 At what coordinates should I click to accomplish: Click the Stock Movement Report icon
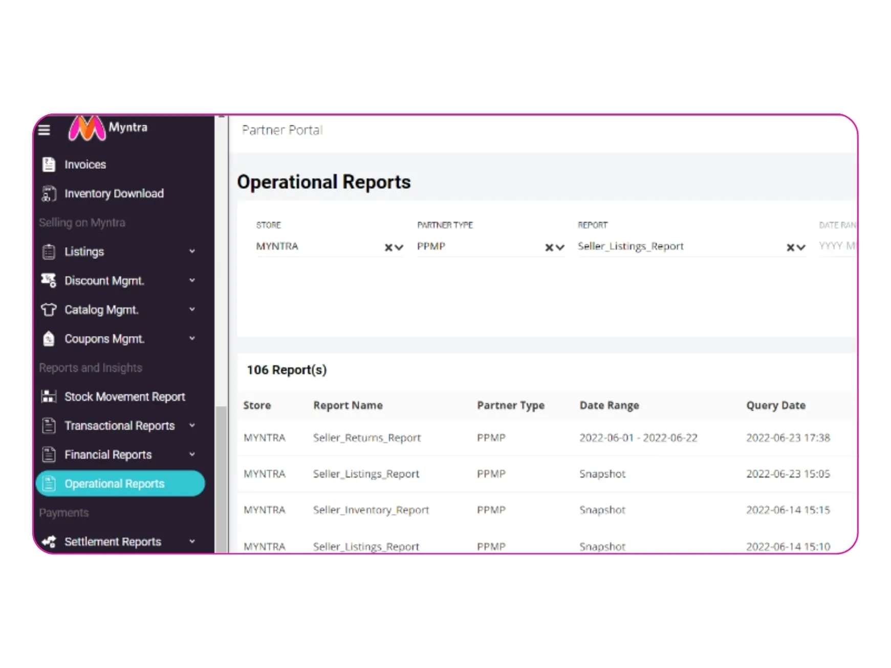(x=49, y=396)
